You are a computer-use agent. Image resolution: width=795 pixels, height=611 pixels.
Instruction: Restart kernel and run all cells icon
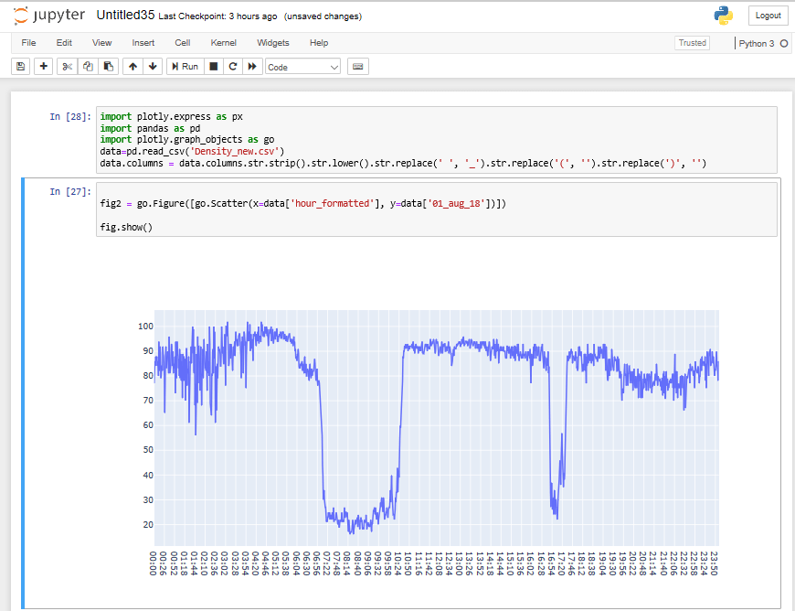[x=252, y=67]
